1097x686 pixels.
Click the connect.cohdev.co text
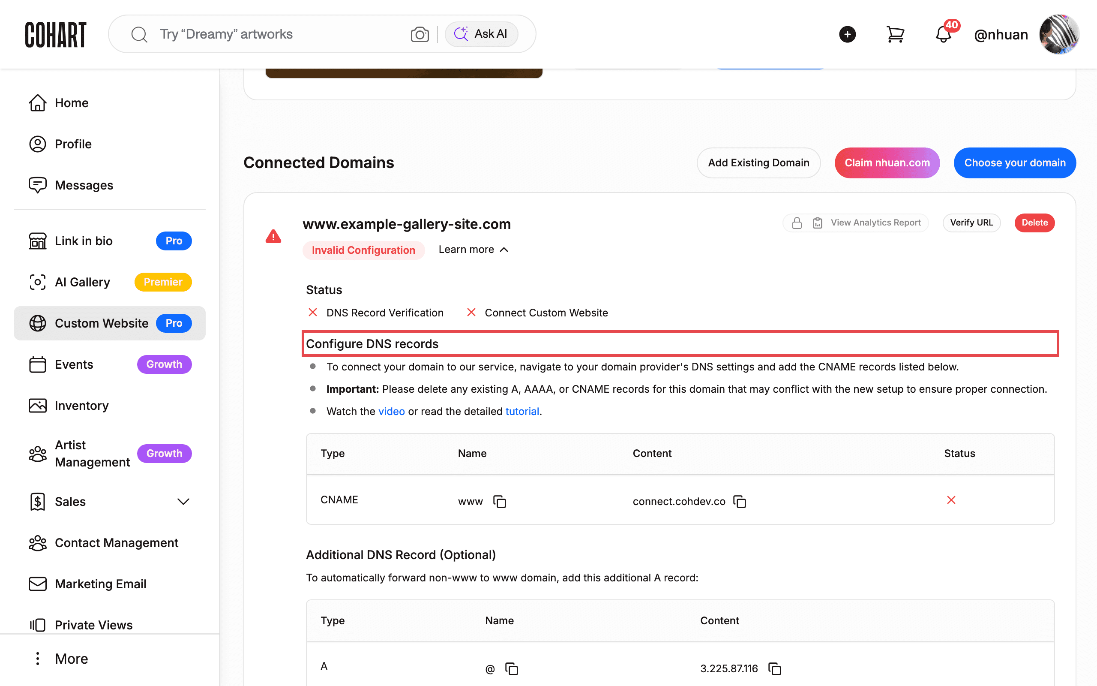(x=679, y=501)
